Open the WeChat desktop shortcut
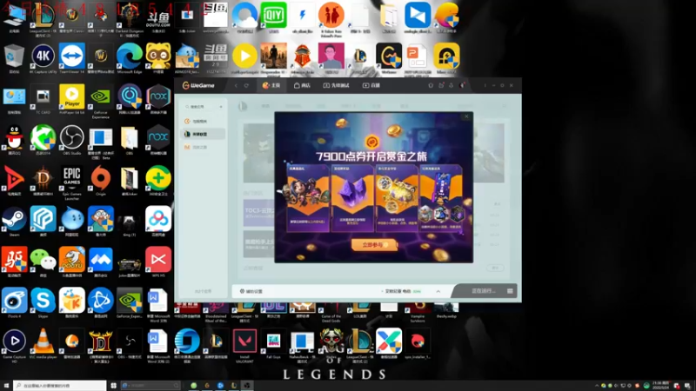 (x=43, y=262)
